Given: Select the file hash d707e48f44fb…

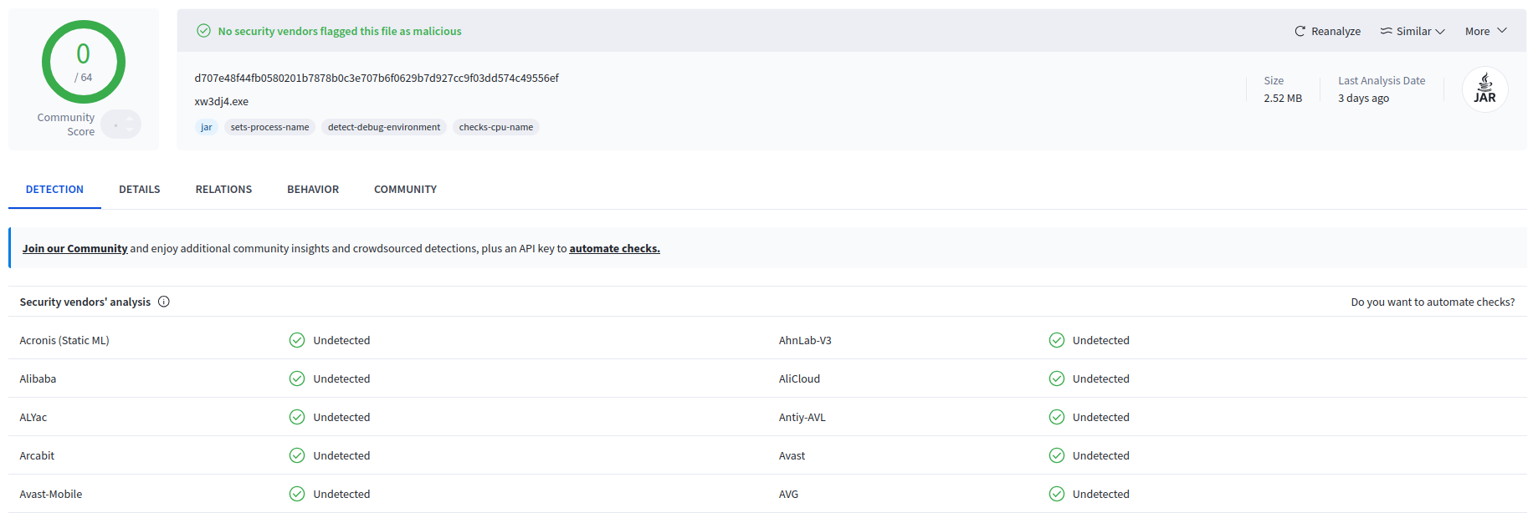Looking at the screenshot, I should [377, 78].
